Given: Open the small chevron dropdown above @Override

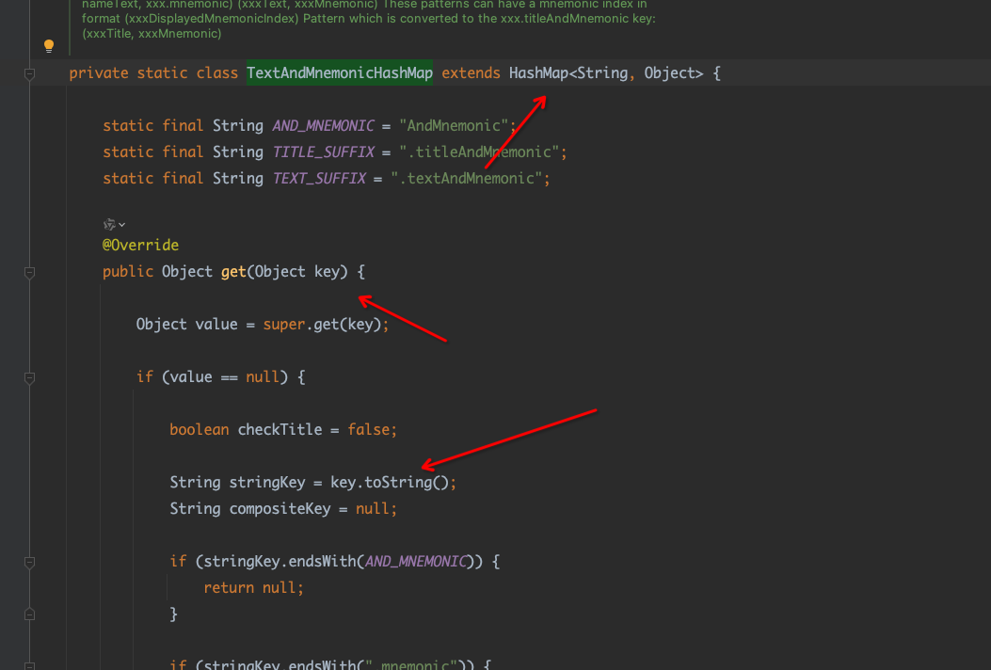Looking at the screenshot, I should point(122,224).
